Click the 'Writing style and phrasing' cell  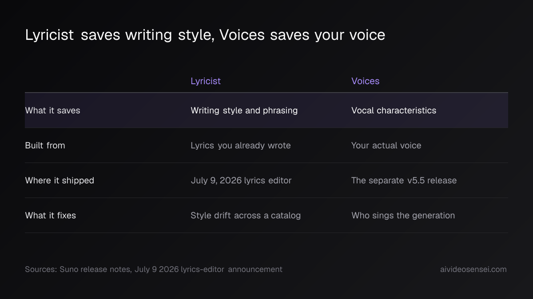pyautogui.click(x=244, y=110)
